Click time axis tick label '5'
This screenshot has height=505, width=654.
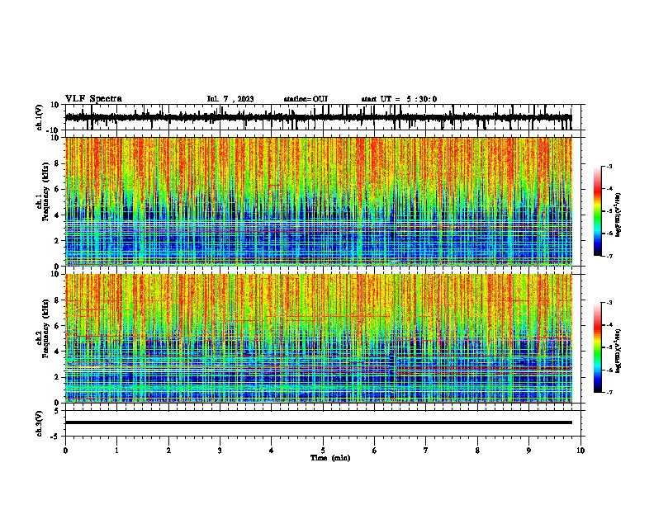(323, 451)
